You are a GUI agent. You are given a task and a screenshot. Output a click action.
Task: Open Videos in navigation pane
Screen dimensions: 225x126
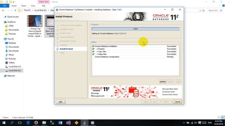(12, 63)
